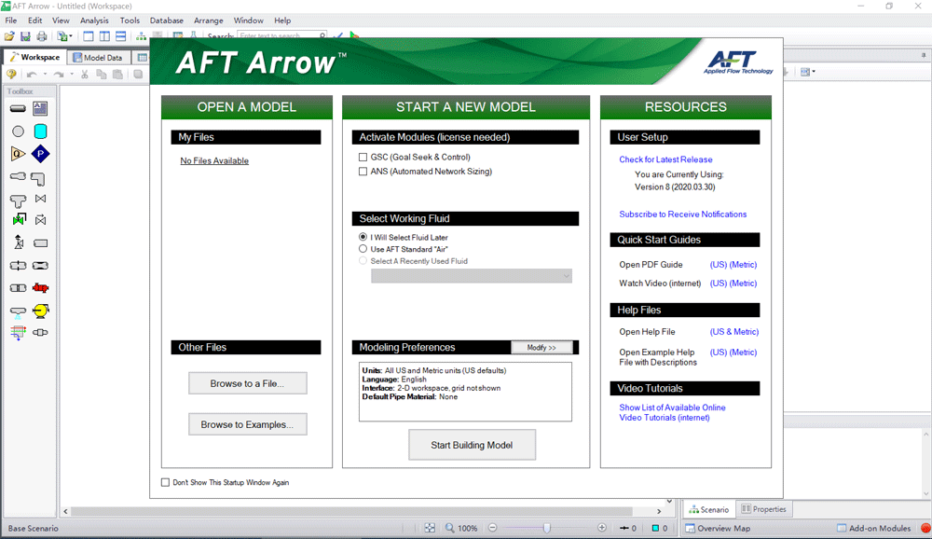Select the yellow Compressor junction tool
932x539 pixels.
pyautogui.click(x=40, y=311)
